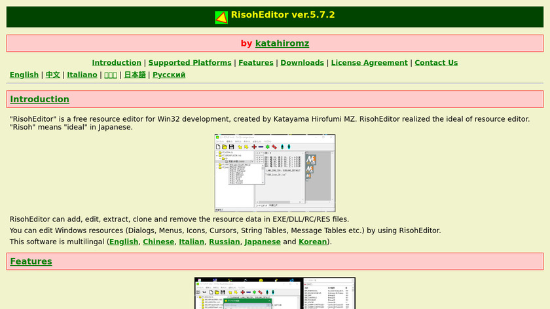Viewport: 550px width, 309px height.
Task: Follow the Russian link in multilingual sentence
Action: (225, 242)
